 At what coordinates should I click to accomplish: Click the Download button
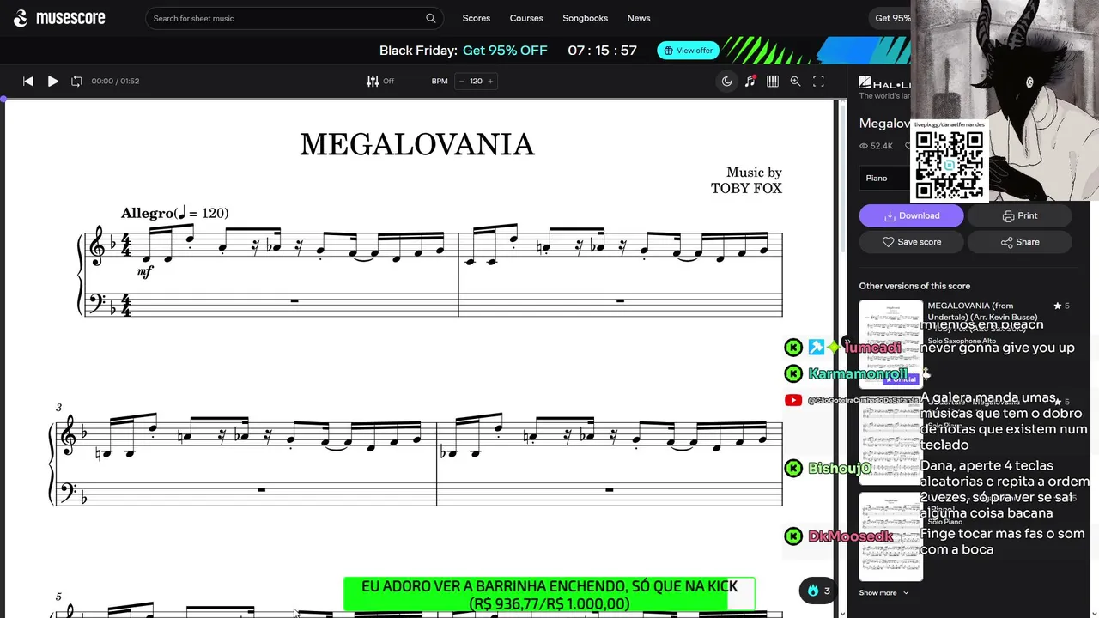click(x=911, y=215)
